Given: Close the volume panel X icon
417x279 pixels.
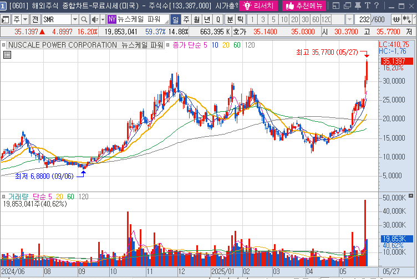Looking at the screenshot, I should pyautogui.click(x=410, y=195).
